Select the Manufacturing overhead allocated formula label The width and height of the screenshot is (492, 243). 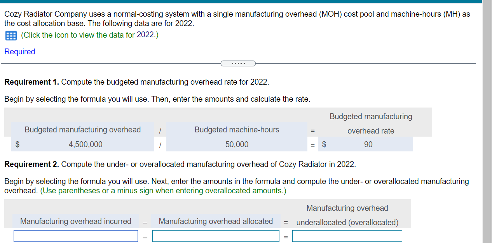pos(216,221)
